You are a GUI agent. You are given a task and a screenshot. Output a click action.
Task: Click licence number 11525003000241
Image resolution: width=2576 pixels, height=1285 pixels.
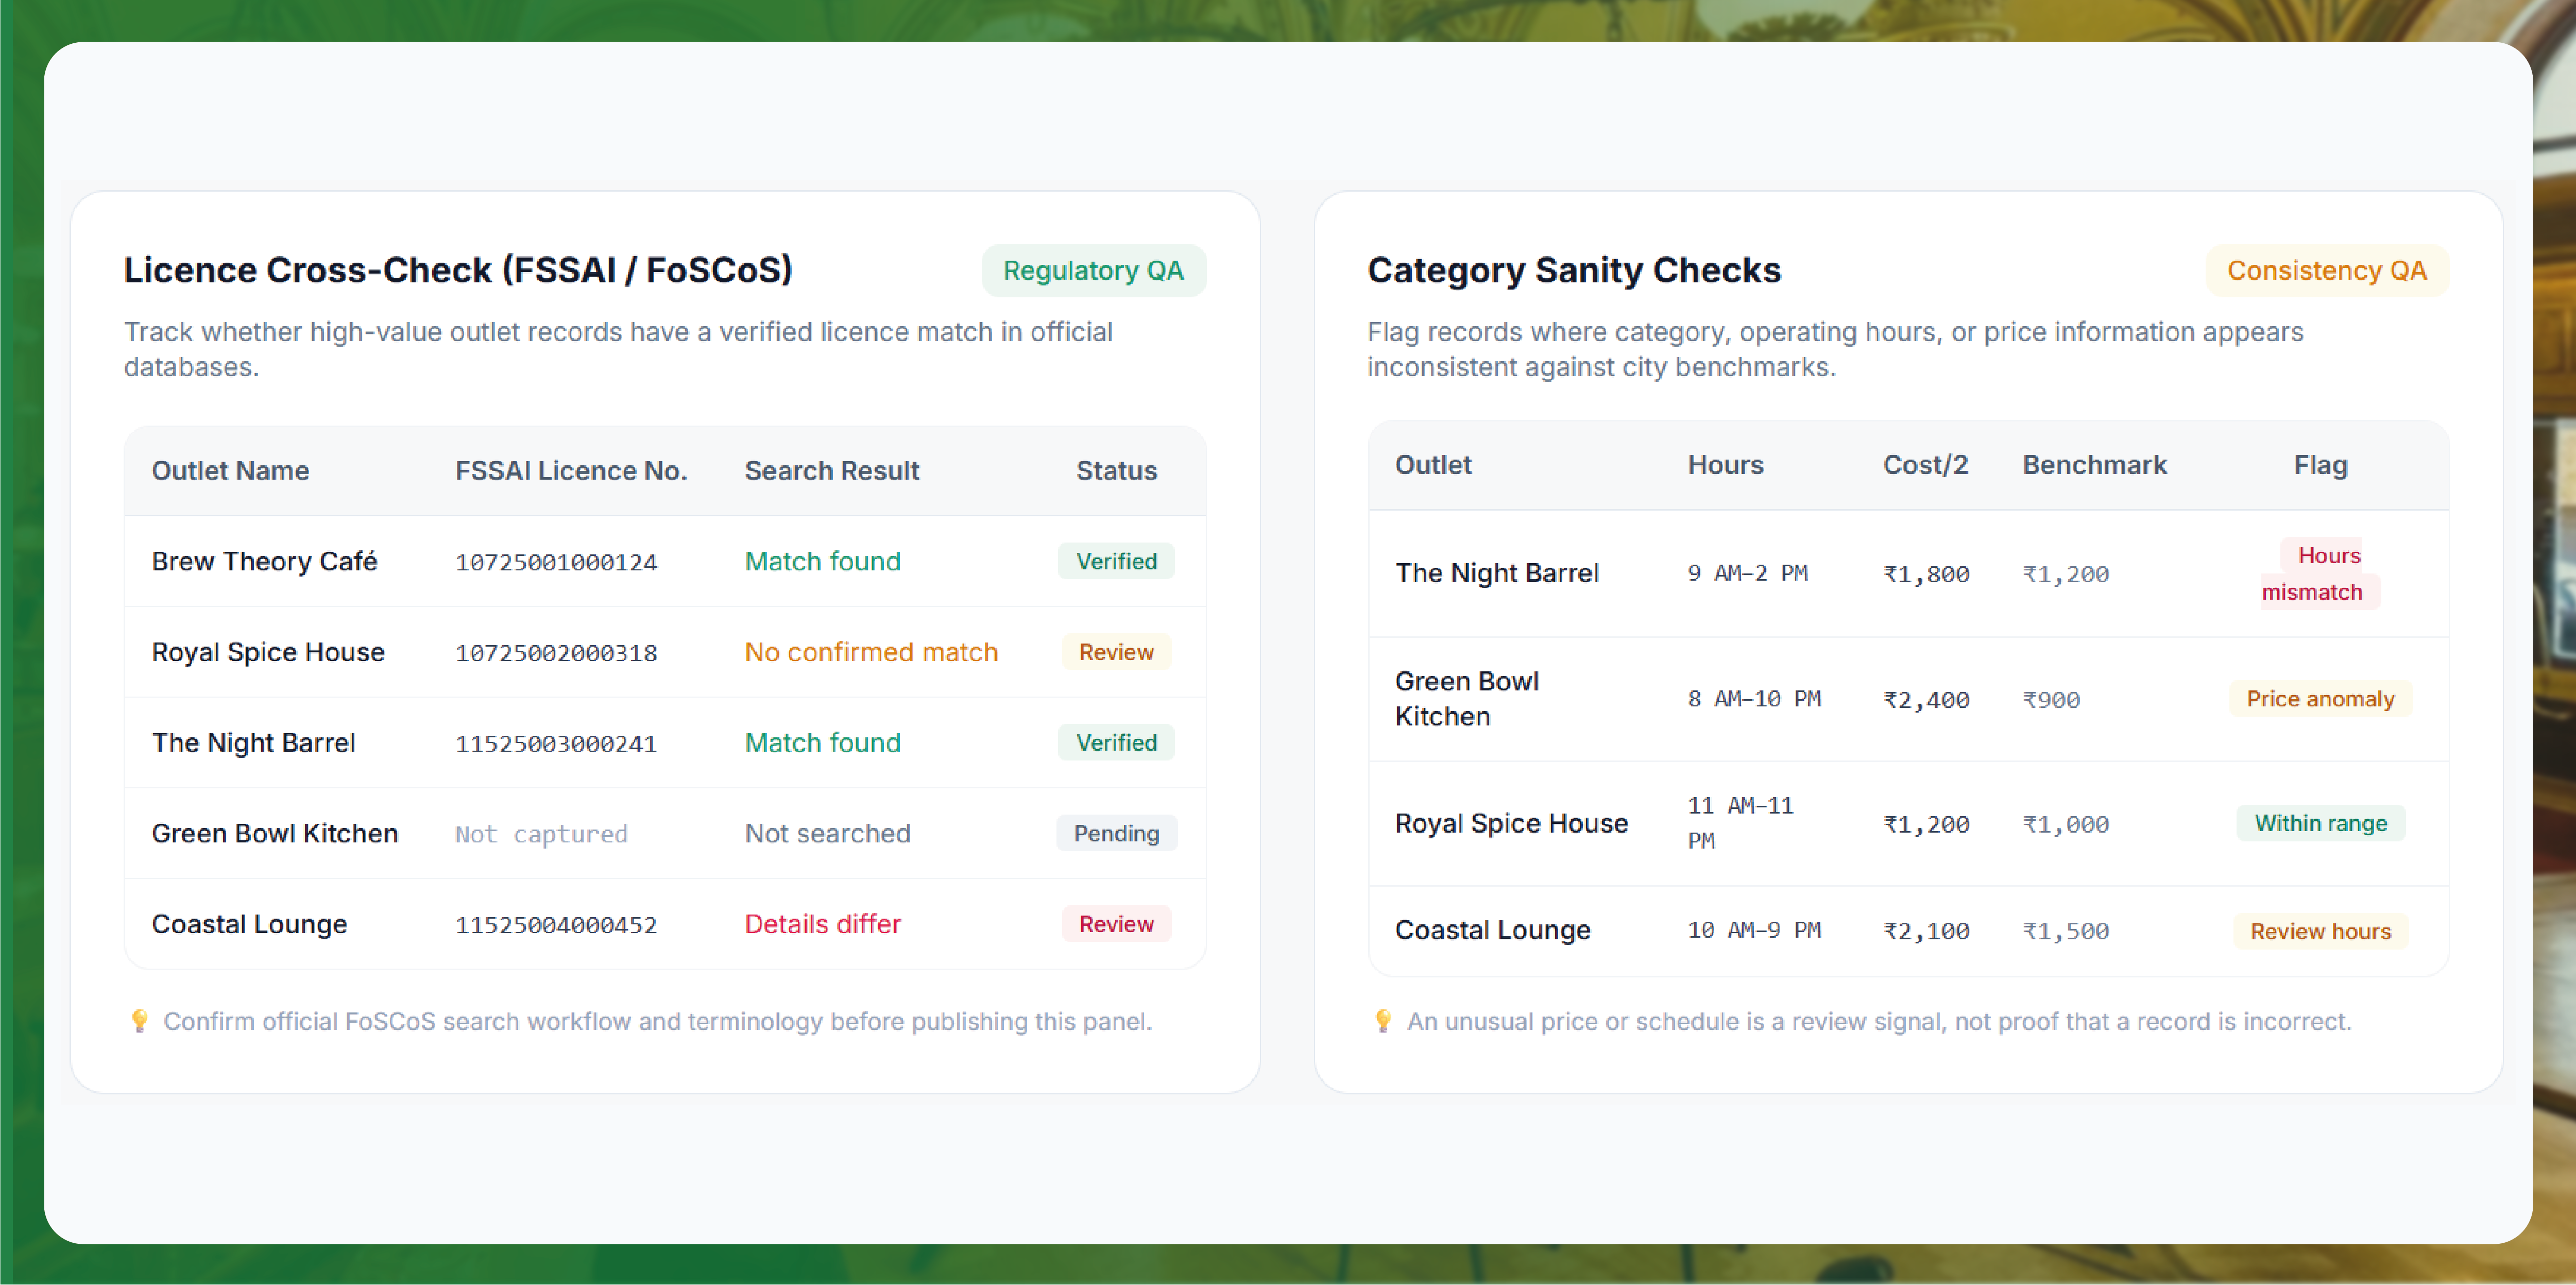pyautogui.click(x=556, y=744)
